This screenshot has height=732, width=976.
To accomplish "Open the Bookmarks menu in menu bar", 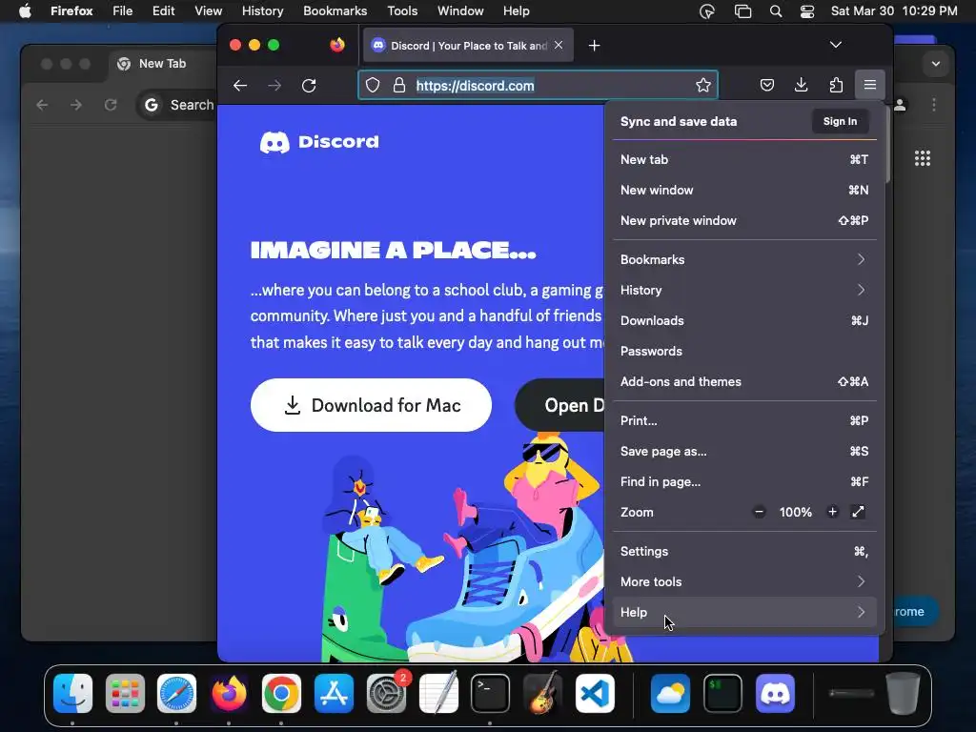I will (x=335, y=10).
